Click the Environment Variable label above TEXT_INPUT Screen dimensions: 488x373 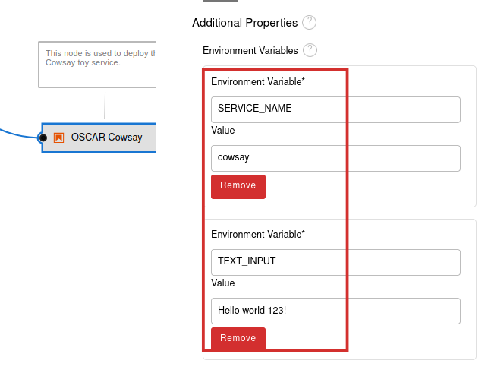coord(257,234)
